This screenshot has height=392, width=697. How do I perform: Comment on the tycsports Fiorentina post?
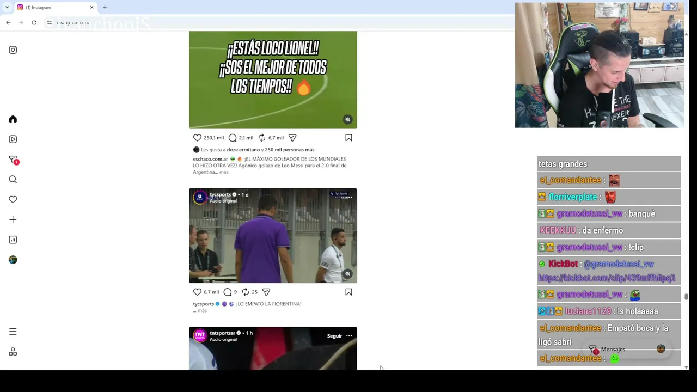point(228,292)
